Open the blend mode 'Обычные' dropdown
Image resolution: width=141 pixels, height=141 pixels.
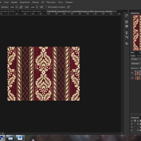tap(136, 63)
